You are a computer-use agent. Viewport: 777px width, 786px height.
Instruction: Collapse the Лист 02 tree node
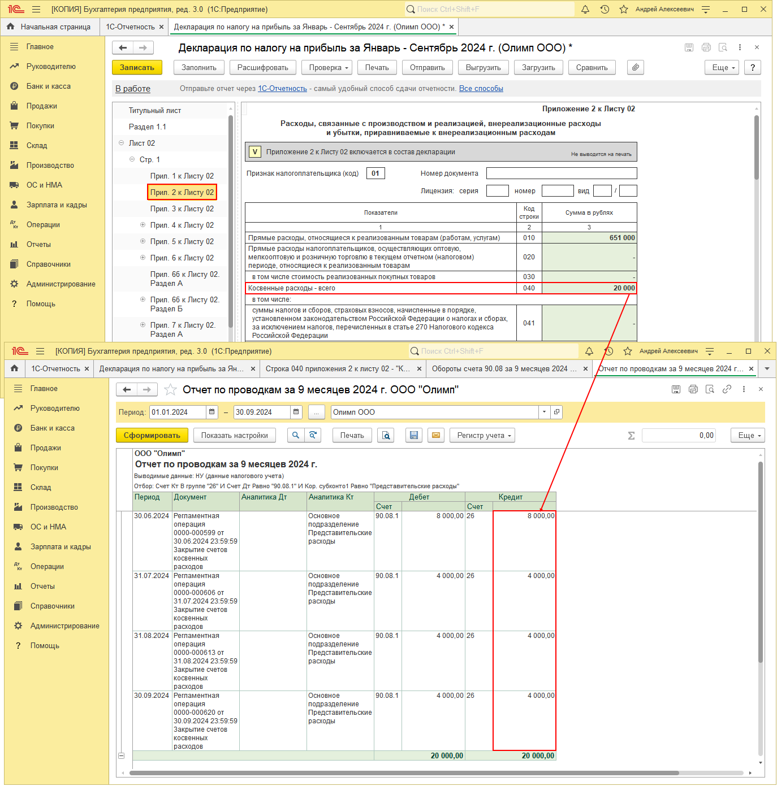click(121, 143)
